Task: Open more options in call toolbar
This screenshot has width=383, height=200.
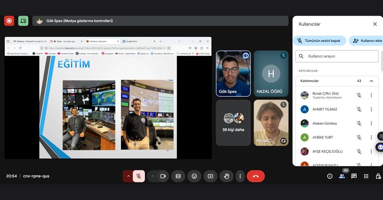Action: [240, 176]
